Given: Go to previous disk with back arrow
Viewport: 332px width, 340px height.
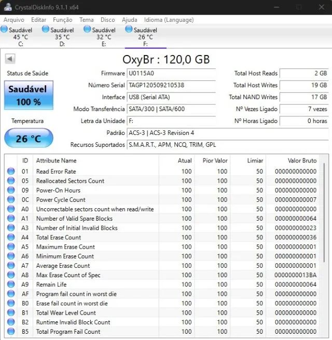Looking at the screenshot, I should click(x=10, y=59).
